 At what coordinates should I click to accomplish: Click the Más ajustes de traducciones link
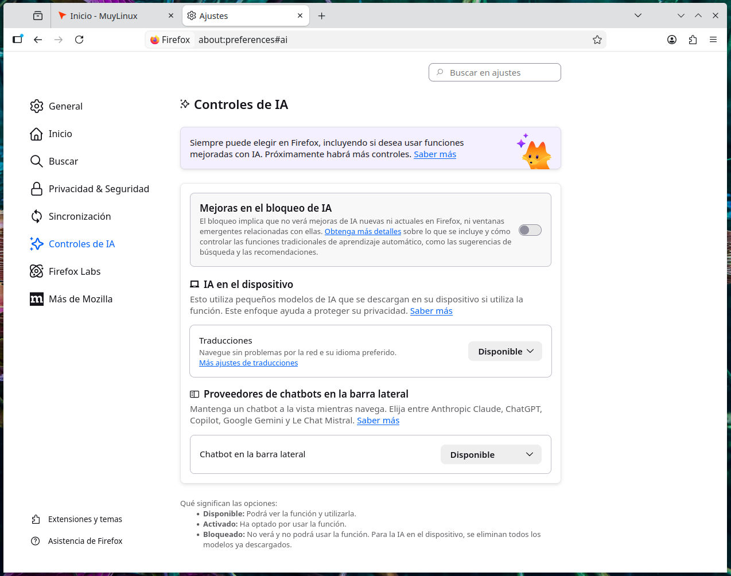click(x=248, y=363)
